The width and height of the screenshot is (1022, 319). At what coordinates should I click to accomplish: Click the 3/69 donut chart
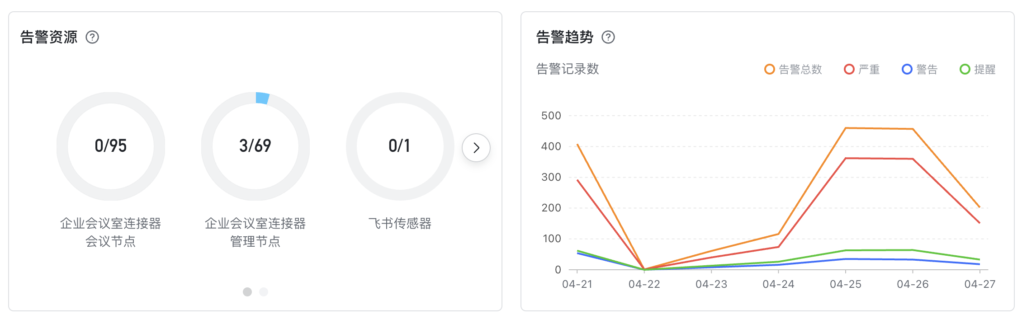tap(255, 146)
